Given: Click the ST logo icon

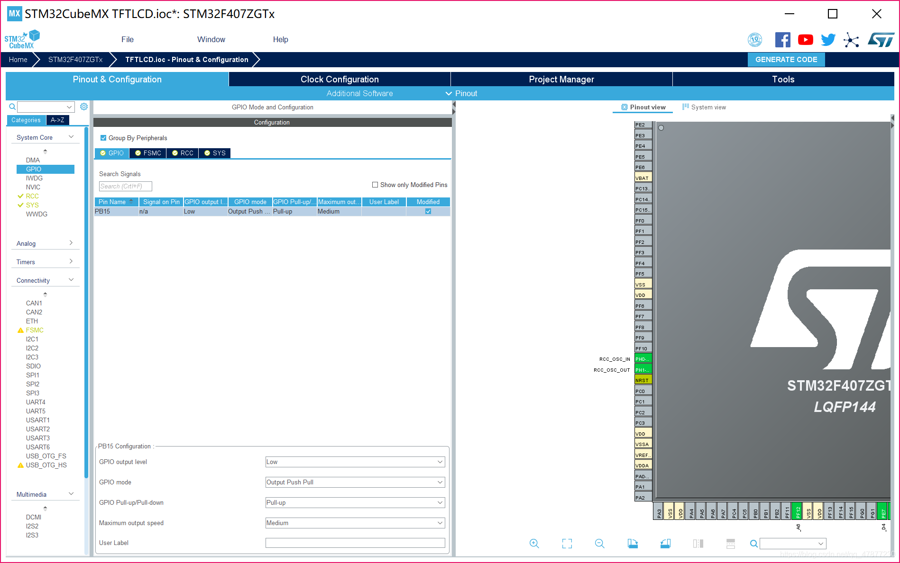Looking at the screenshot, I should [881, 40].
